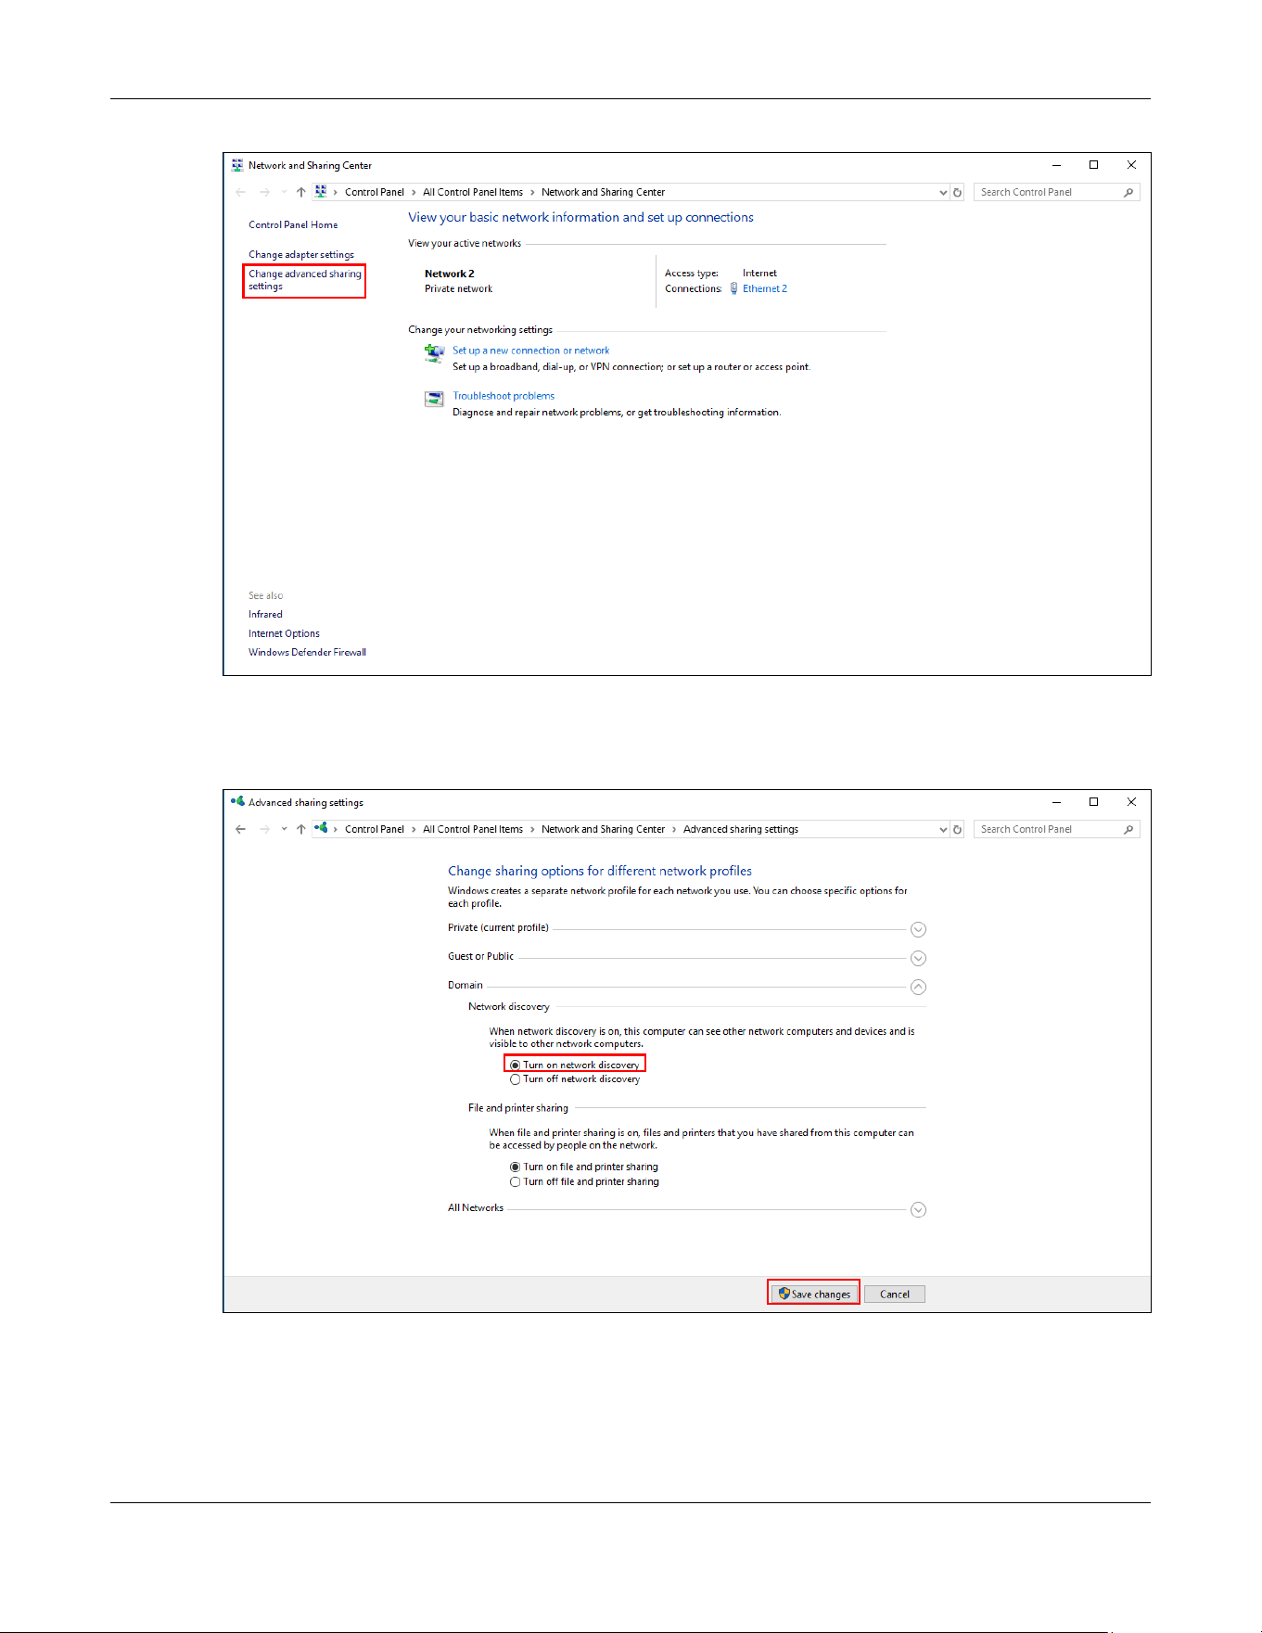Open address bar dropdown in Network and Sharing Center
The height and width of the screenshot is (1633, 1262).
pyautogui.click(x=943, y=193)
